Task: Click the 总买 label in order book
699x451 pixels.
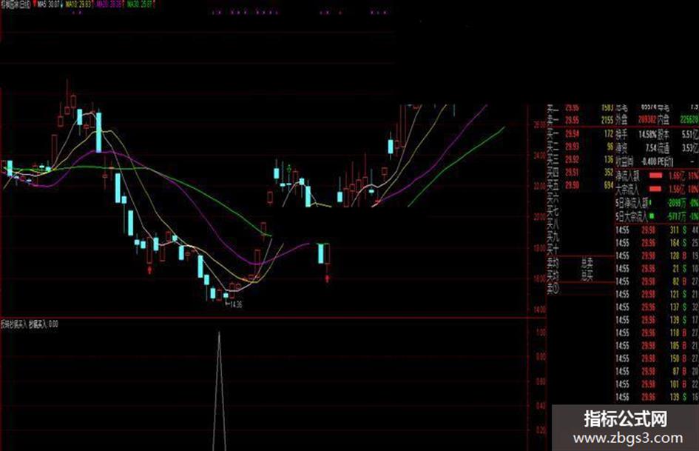Action: click(x=587, y=275)
